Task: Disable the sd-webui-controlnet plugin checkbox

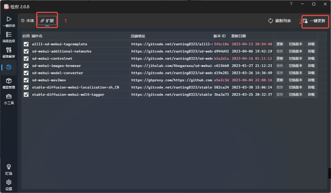Action: [26, 58]
